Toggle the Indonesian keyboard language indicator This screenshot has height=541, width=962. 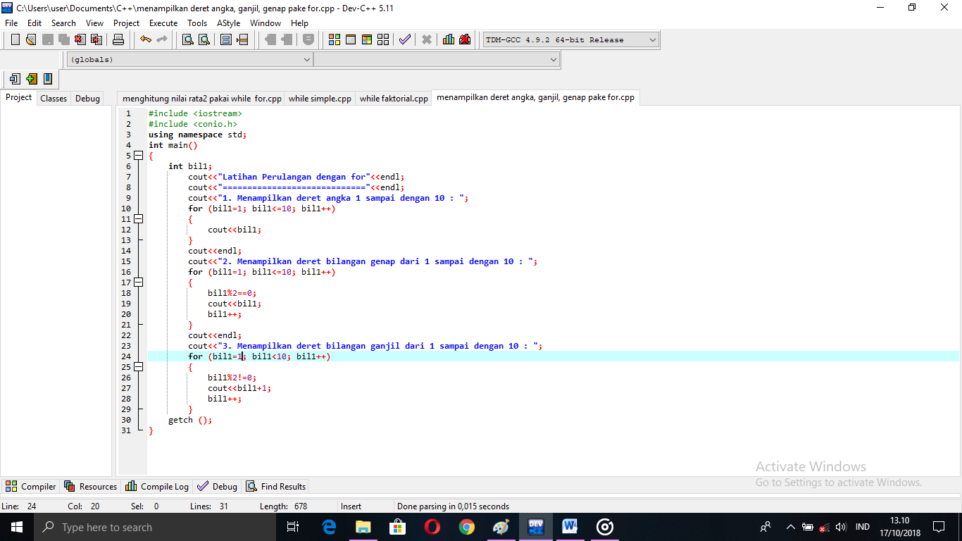[x=861, y=526]
